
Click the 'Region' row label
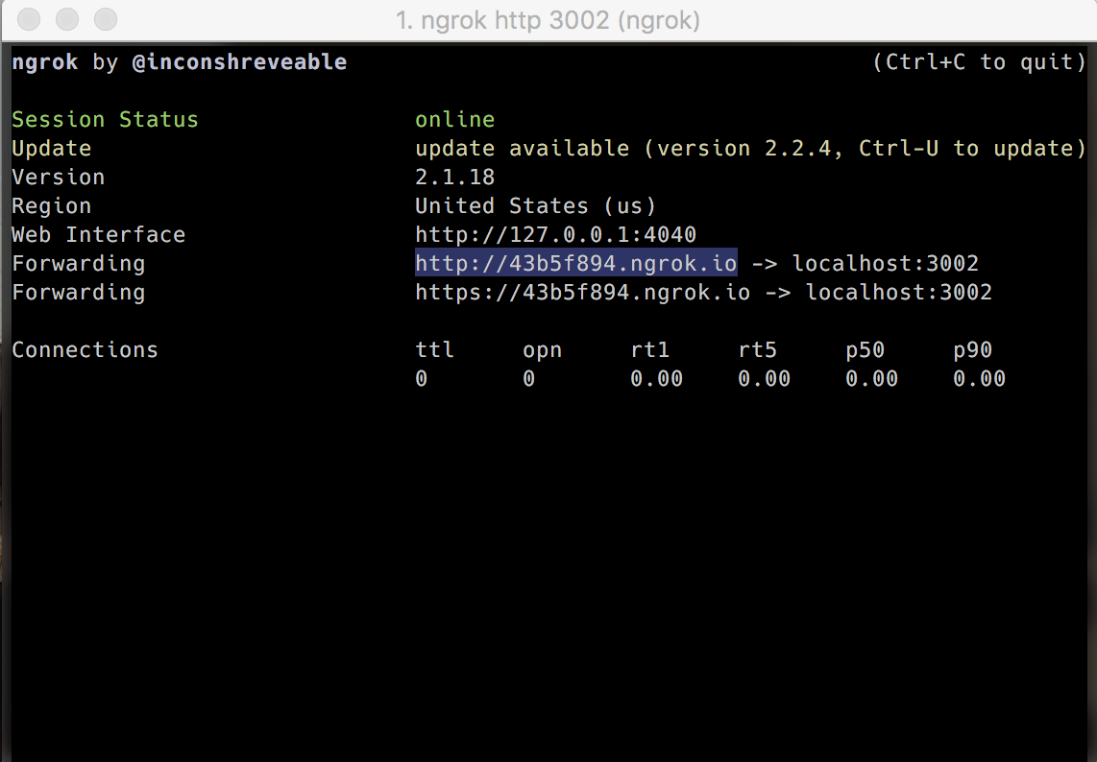click(x=52, y=206)
